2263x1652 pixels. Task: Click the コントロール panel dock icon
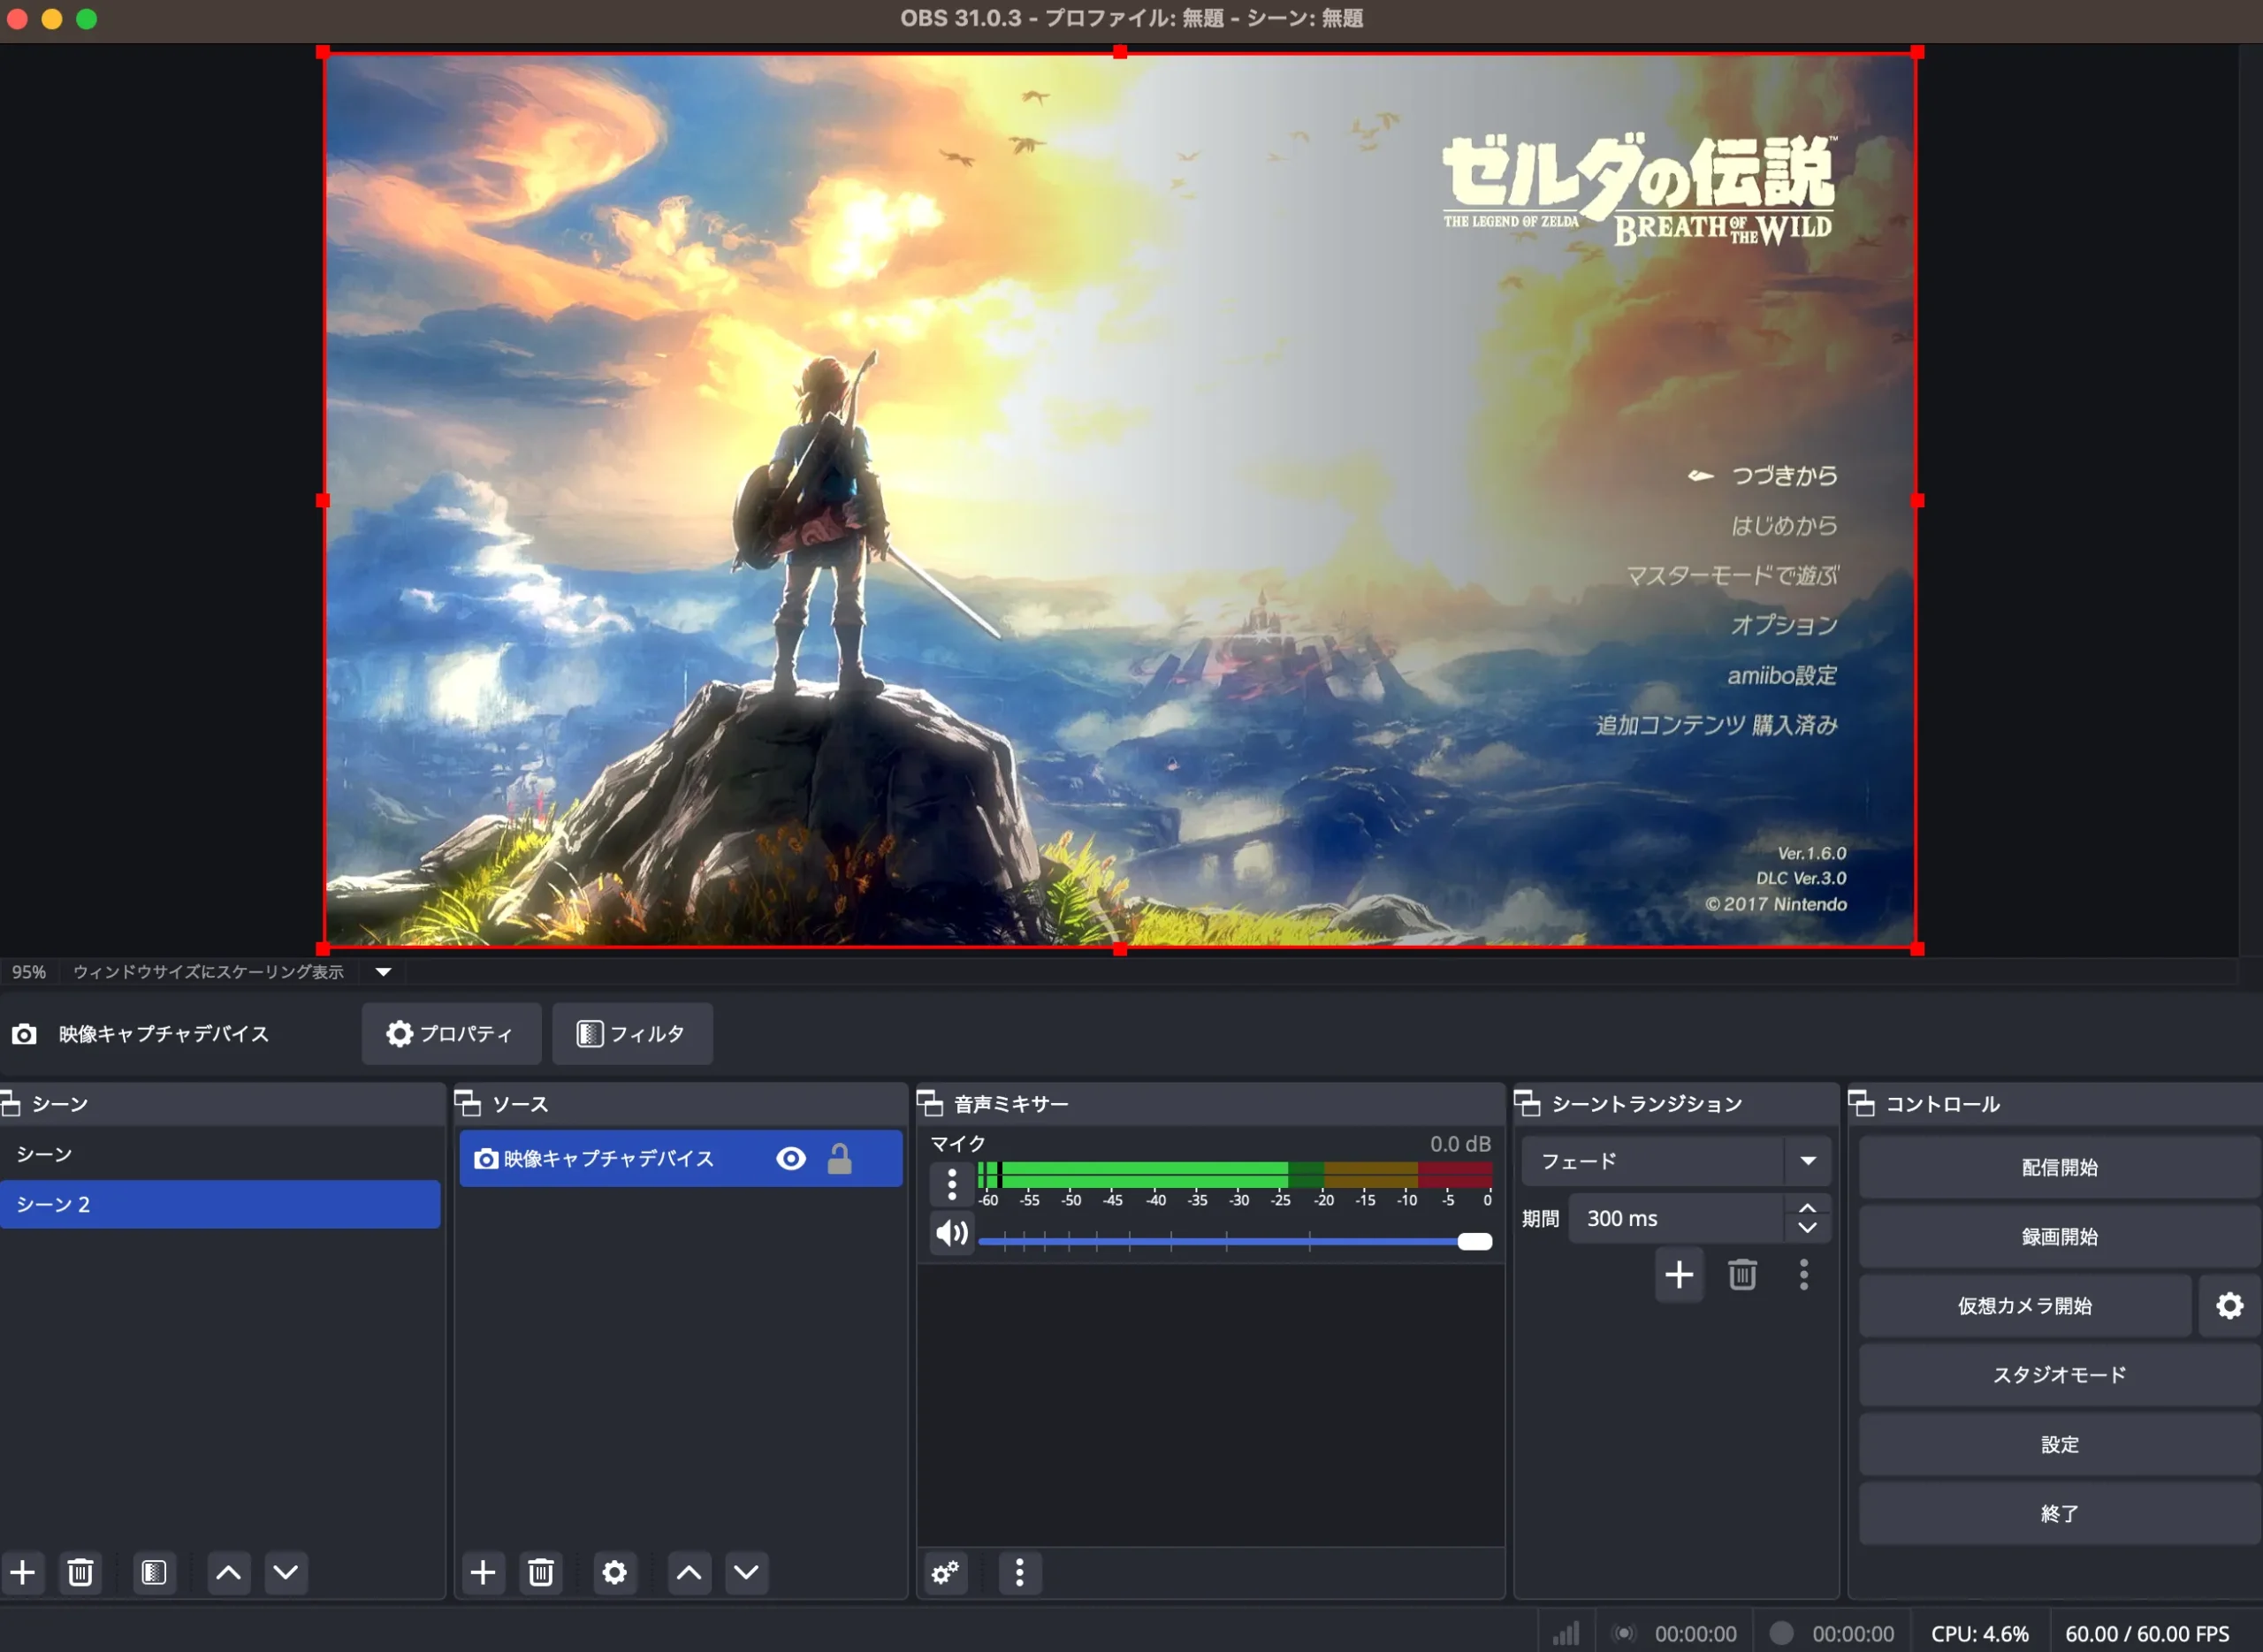coord(1862,1103)
